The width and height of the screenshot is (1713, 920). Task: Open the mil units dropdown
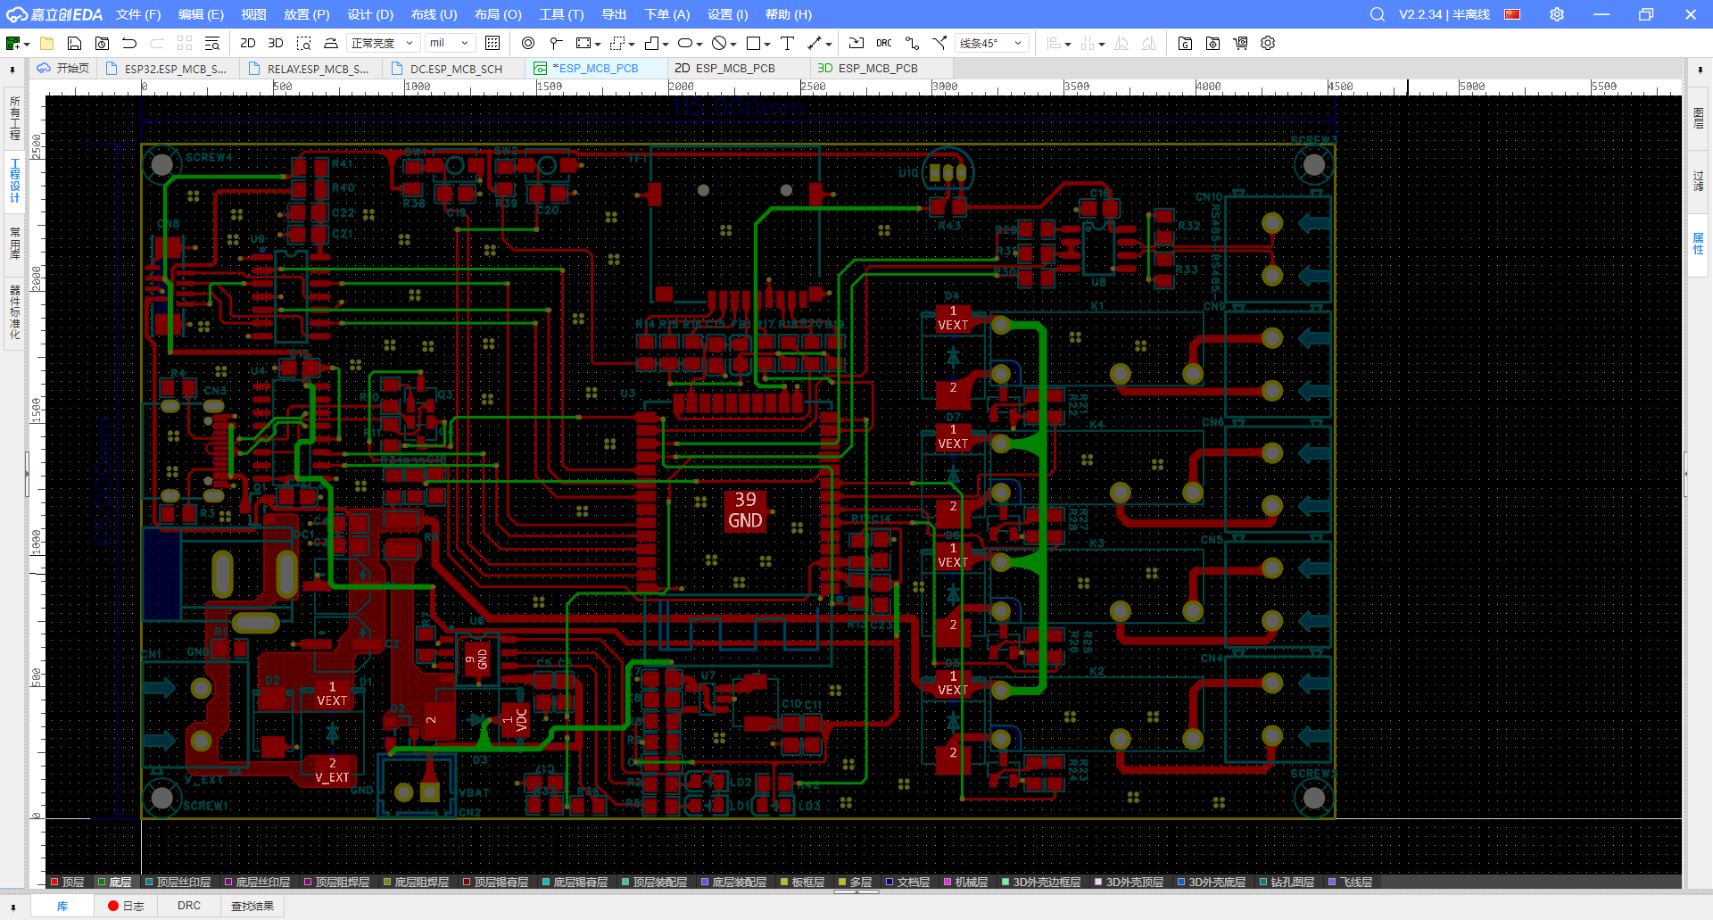point(449,43)
